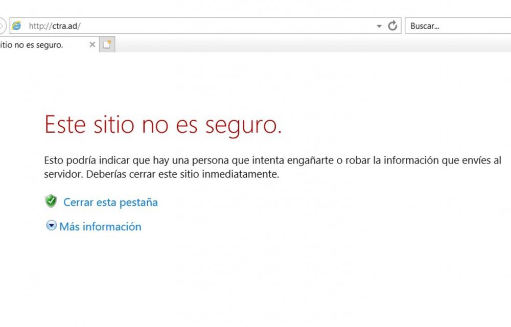Open a new tab with the new tab button
This screenshot has width=511, height=327.
pyautogui.click(x=107, y=45)
